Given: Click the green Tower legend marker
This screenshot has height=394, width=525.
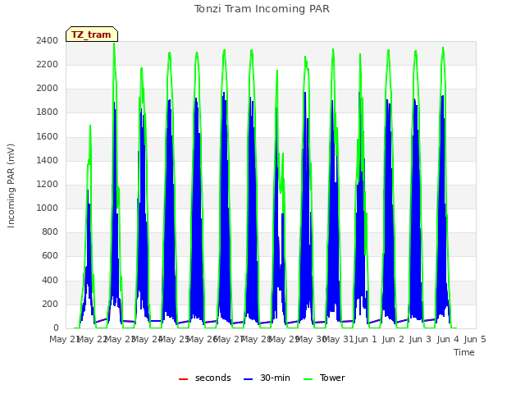Looking at the screenshot, I should click(308, 379).
